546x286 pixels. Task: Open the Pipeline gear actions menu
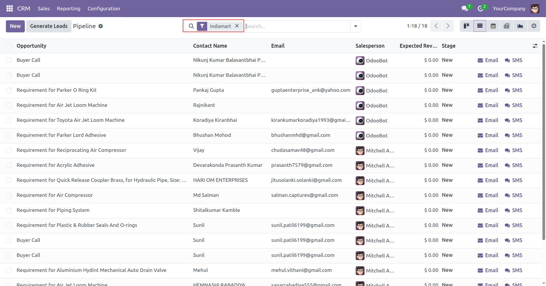(101, 26)
